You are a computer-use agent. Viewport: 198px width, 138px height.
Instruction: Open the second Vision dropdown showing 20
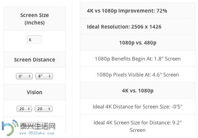(x=44, y=109)
